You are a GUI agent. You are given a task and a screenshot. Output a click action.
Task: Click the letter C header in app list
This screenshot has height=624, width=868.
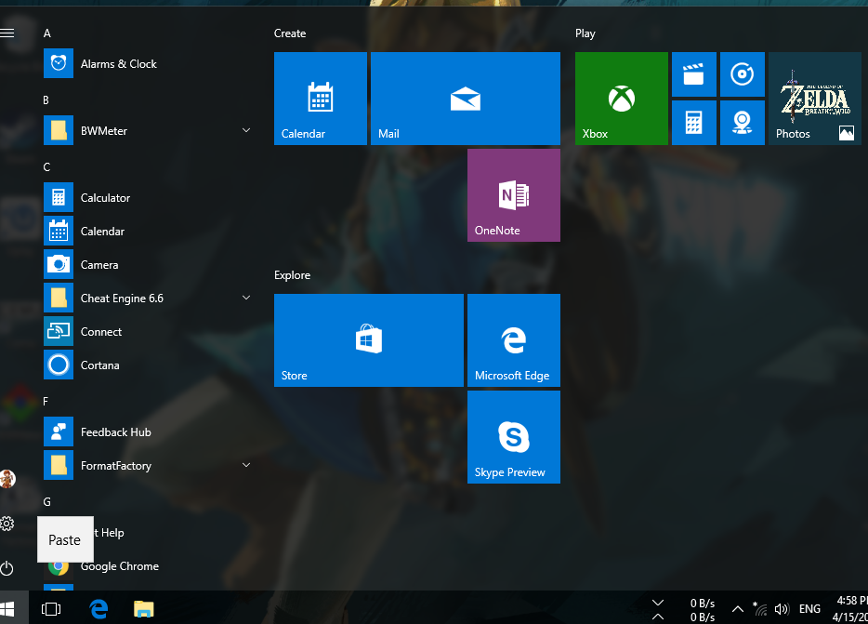(46, 167)
